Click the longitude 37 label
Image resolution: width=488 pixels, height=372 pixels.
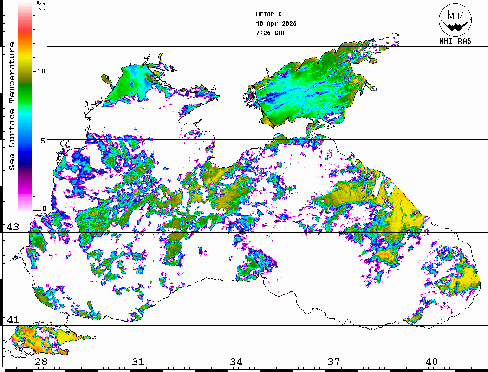point(333,362)
